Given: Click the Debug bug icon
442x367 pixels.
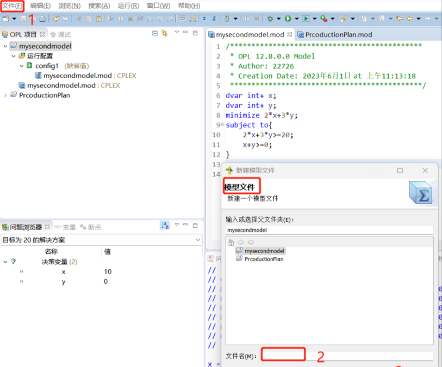Looking at the screenshot, I should click(x=270, y=19).
